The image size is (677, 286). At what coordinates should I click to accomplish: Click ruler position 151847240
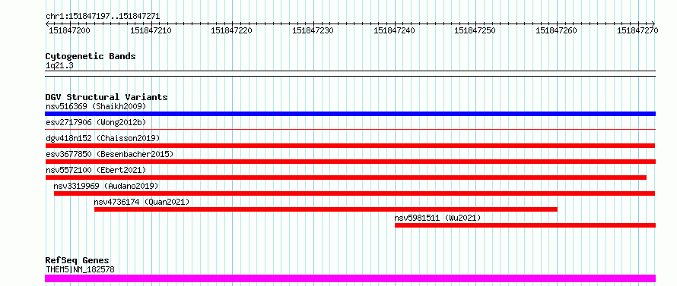tap(394, 30)
